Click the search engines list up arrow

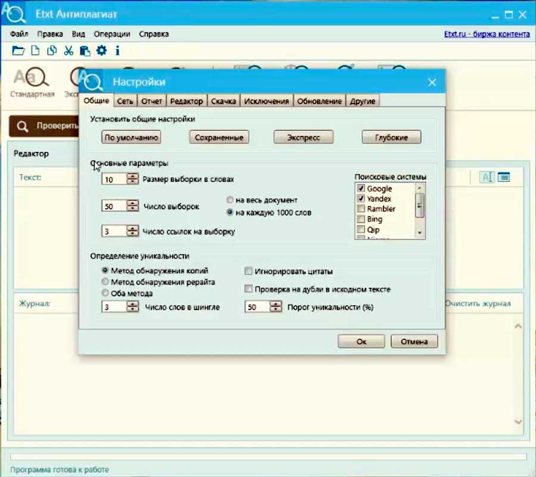coord(420,188)
